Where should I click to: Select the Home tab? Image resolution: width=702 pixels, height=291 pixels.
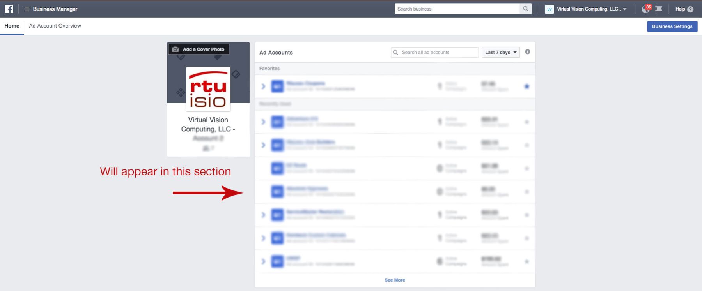coord(12,26)
